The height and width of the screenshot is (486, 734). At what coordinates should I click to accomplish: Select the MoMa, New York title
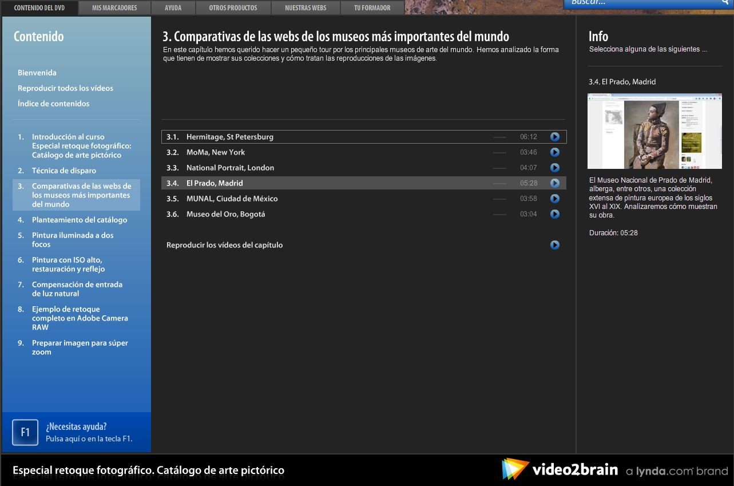[x=216, y=152]
